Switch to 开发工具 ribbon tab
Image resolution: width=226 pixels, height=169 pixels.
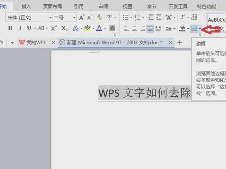tap(178, 7)
